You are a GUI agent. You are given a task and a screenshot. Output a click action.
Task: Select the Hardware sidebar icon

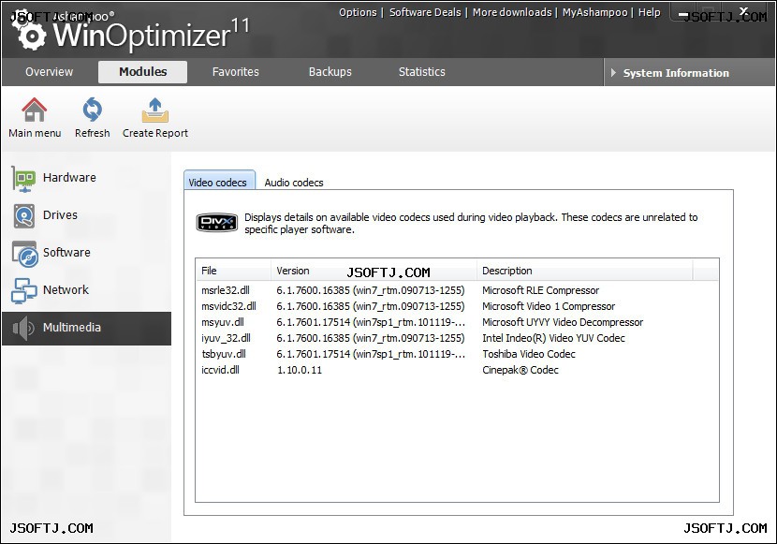[x=23, y=178]
